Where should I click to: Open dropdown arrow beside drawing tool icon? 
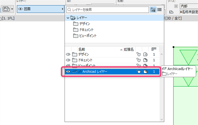(12, 9)
